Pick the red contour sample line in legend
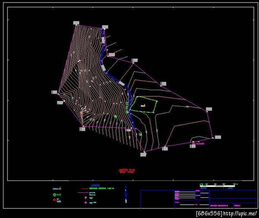 tap(85, 189)
